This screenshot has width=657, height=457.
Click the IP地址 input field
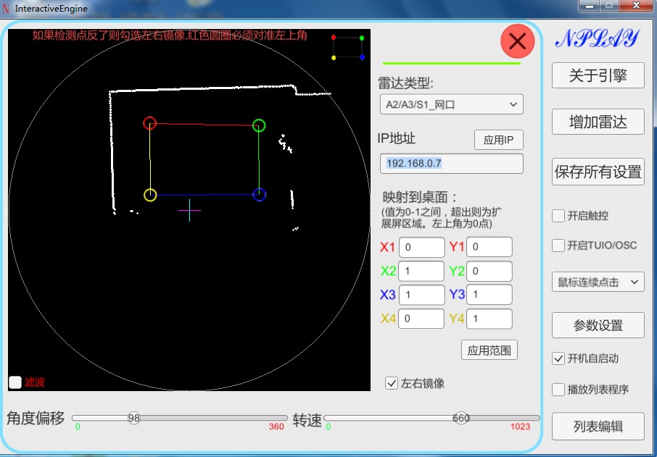[451, 163]
